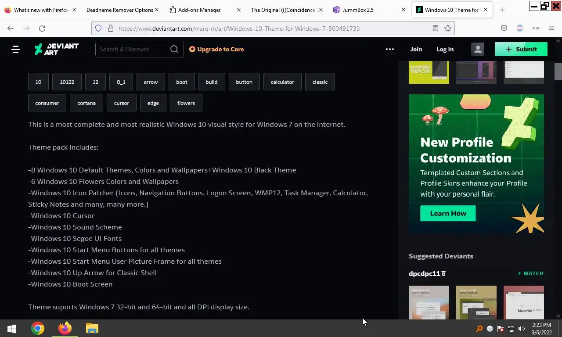Viewport: 562px width, 337px height.
Task: Show site padlock security info
Action: coord(110,28)
